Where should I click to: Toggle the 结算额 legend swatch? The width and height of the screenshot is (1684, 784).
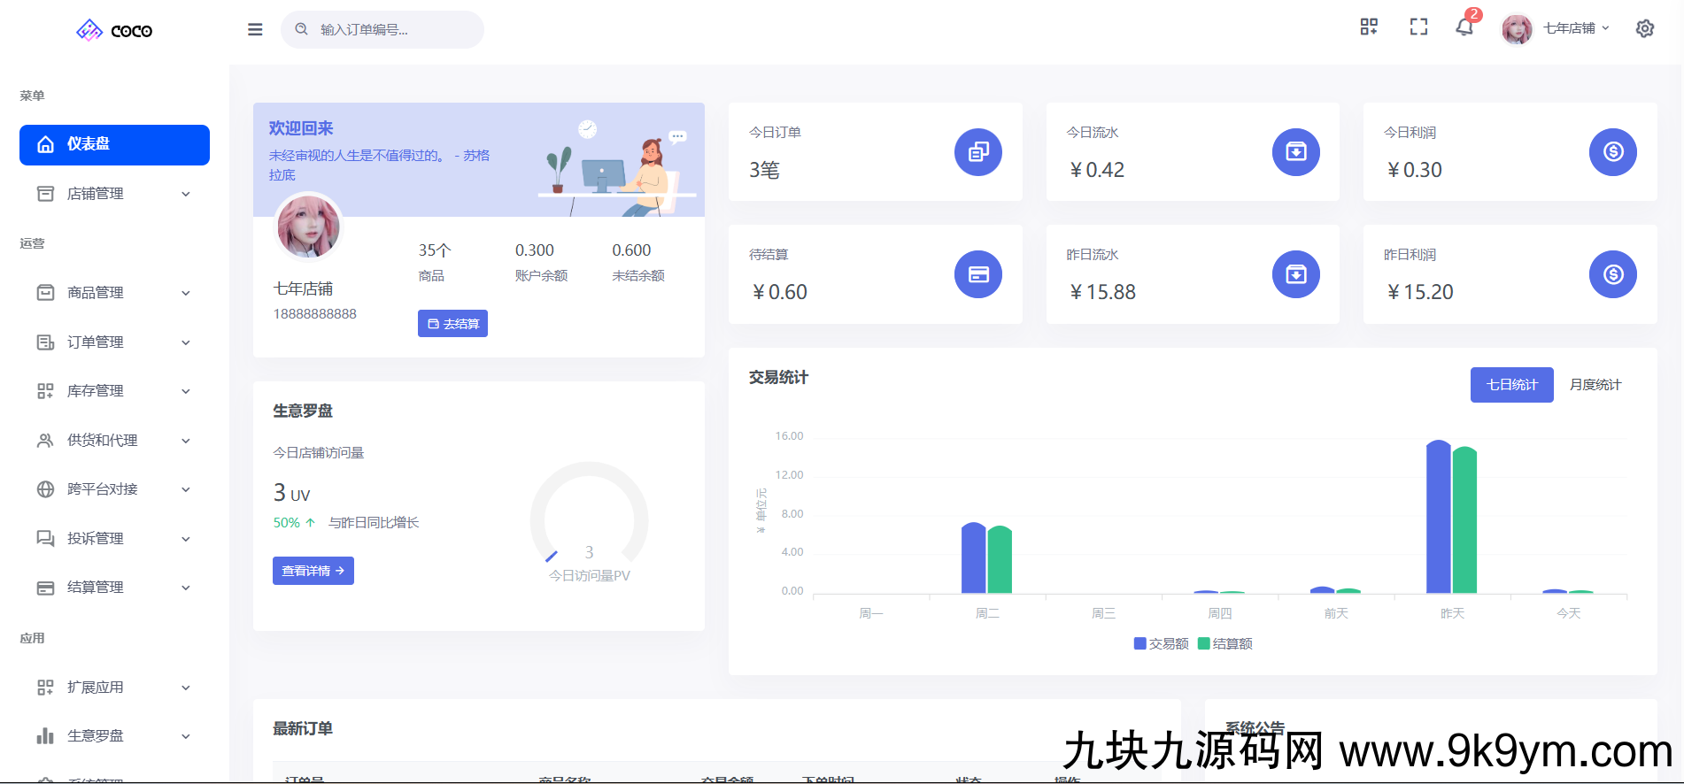pyautogui.click(x=1203, y=643)
